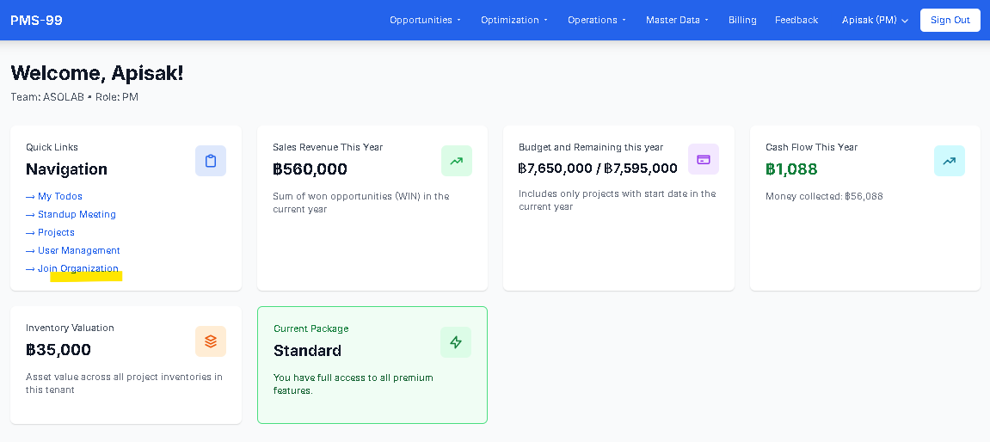
Task: Click the PMS-99 logo in header
Action: 36,20
